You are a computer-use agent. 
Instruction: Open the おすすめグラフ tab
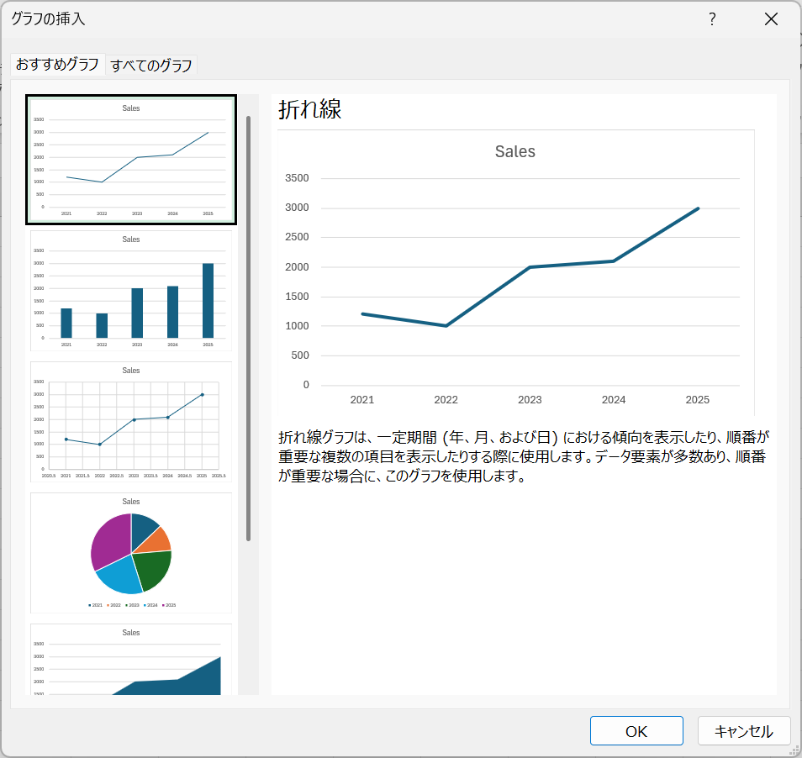tap(57, 65)
